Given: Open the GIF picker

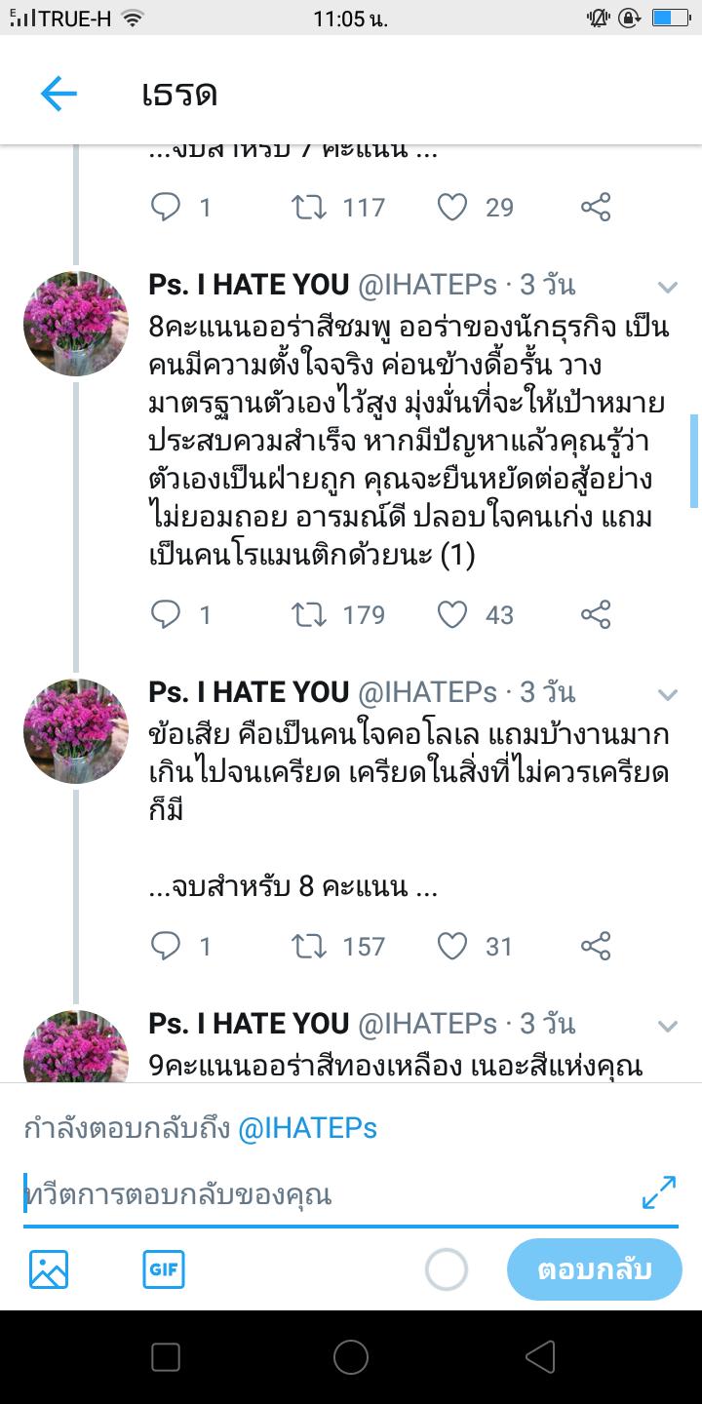Looking at the screenshot, I should (x=164, y=1269).
